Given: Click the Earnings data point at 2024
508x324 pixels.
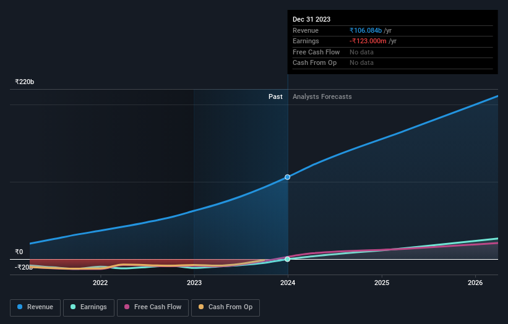Looking at the screenshot, I should point(287,259).
